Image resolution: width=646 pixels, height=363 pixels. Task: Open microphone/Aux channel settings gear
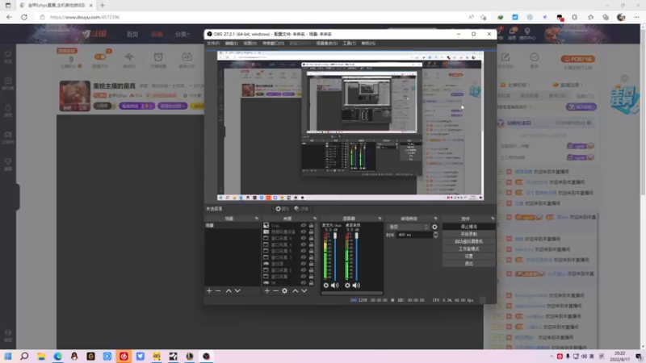pyautogui.click(x=326, y=286)
